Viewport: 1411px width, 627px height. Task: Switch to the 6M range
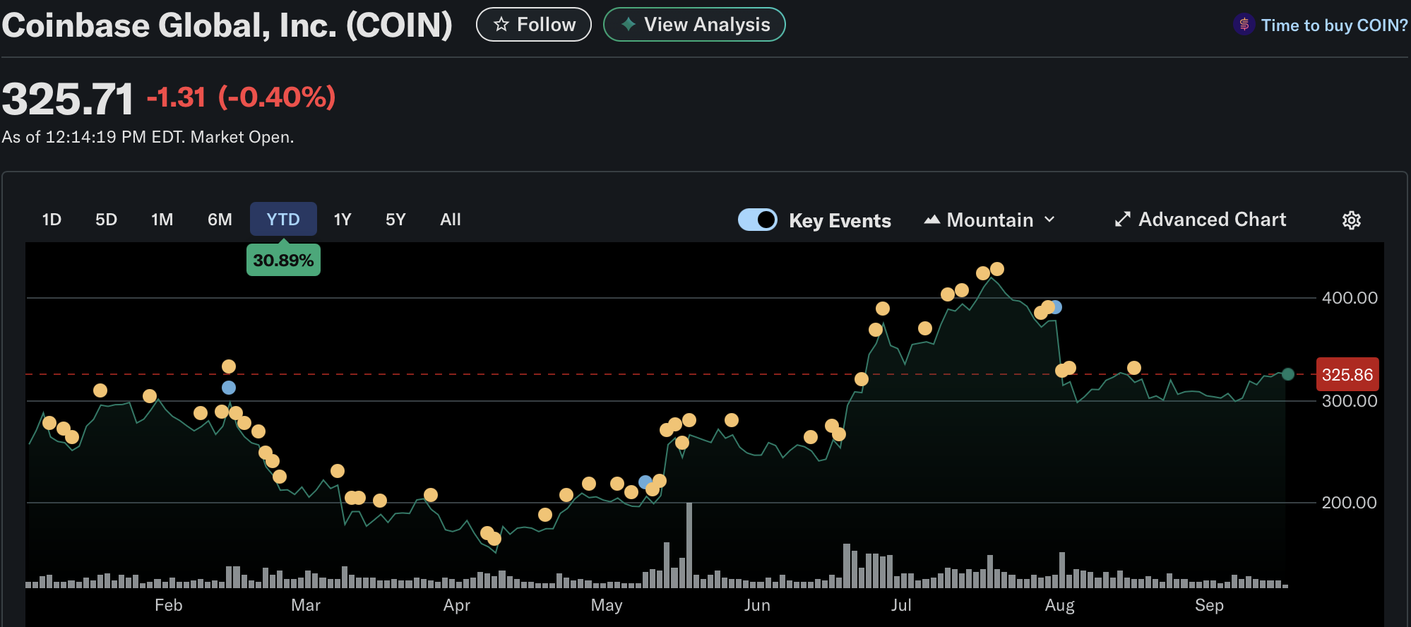click(220, 220)
